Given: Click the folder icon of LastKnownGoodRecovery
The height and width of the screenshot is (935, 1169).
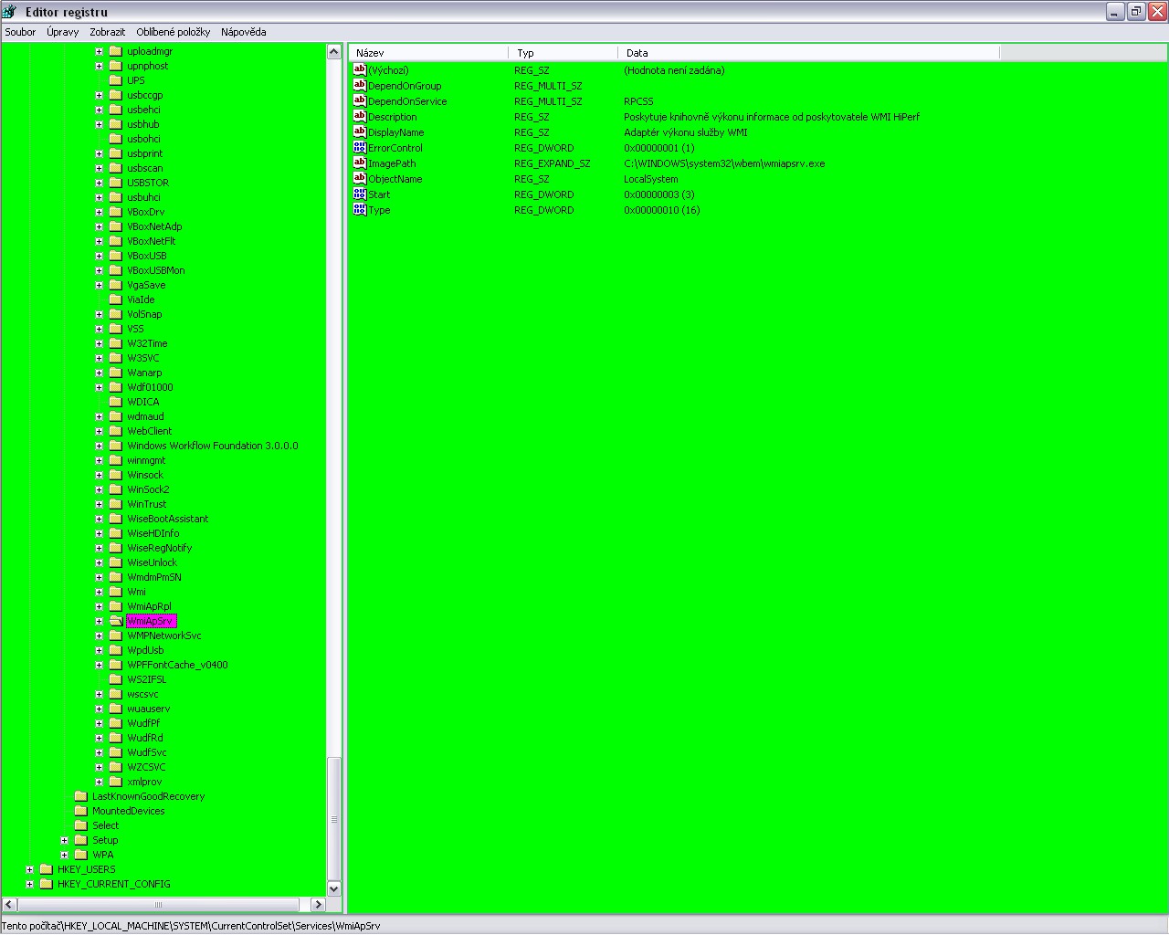Looking at the screenshot, I should pos(81,796).
